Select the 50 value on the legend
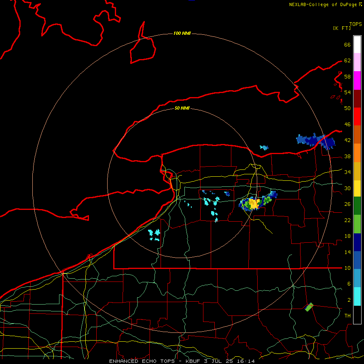 pos(347,108)
